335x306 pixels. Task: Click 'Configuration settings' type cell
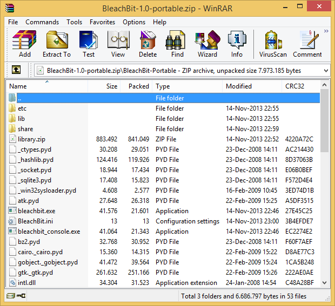187,221
